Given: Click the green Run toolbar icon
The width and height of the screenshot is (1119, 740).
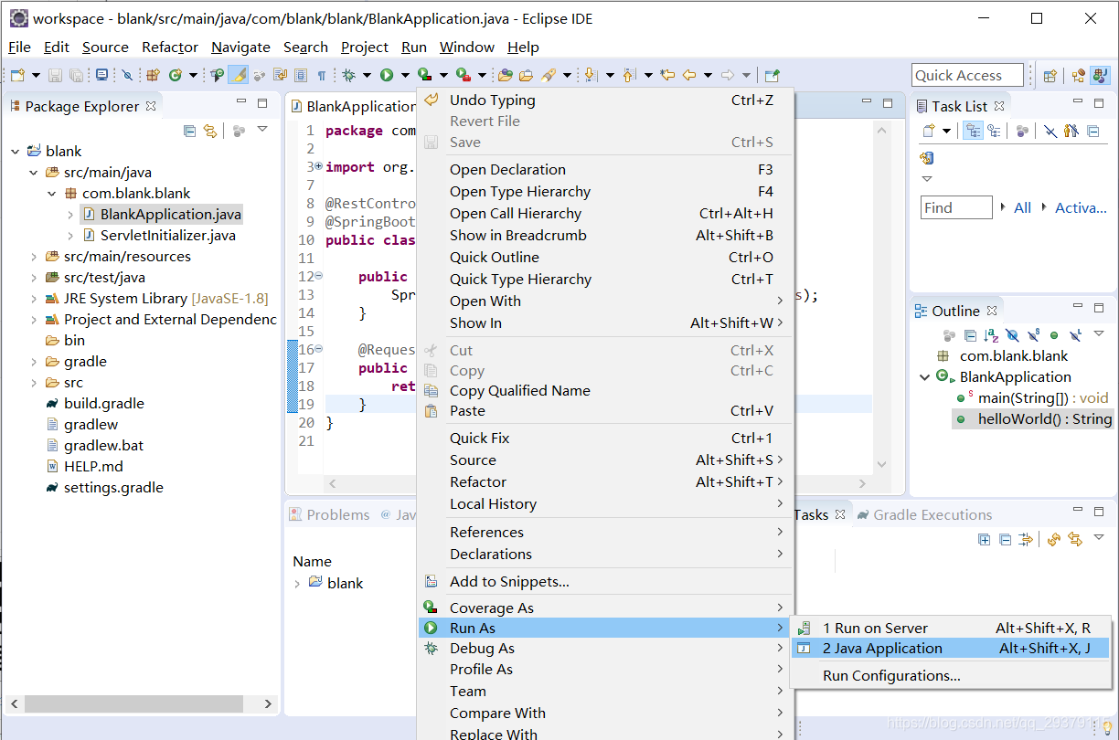Looking at the screenshot, I should coord(387,75).
